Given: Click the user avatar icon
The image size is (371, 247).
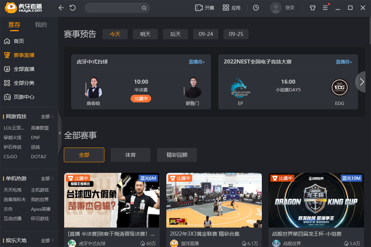Looking at the screenshot, I should click(x=275, y=8).
